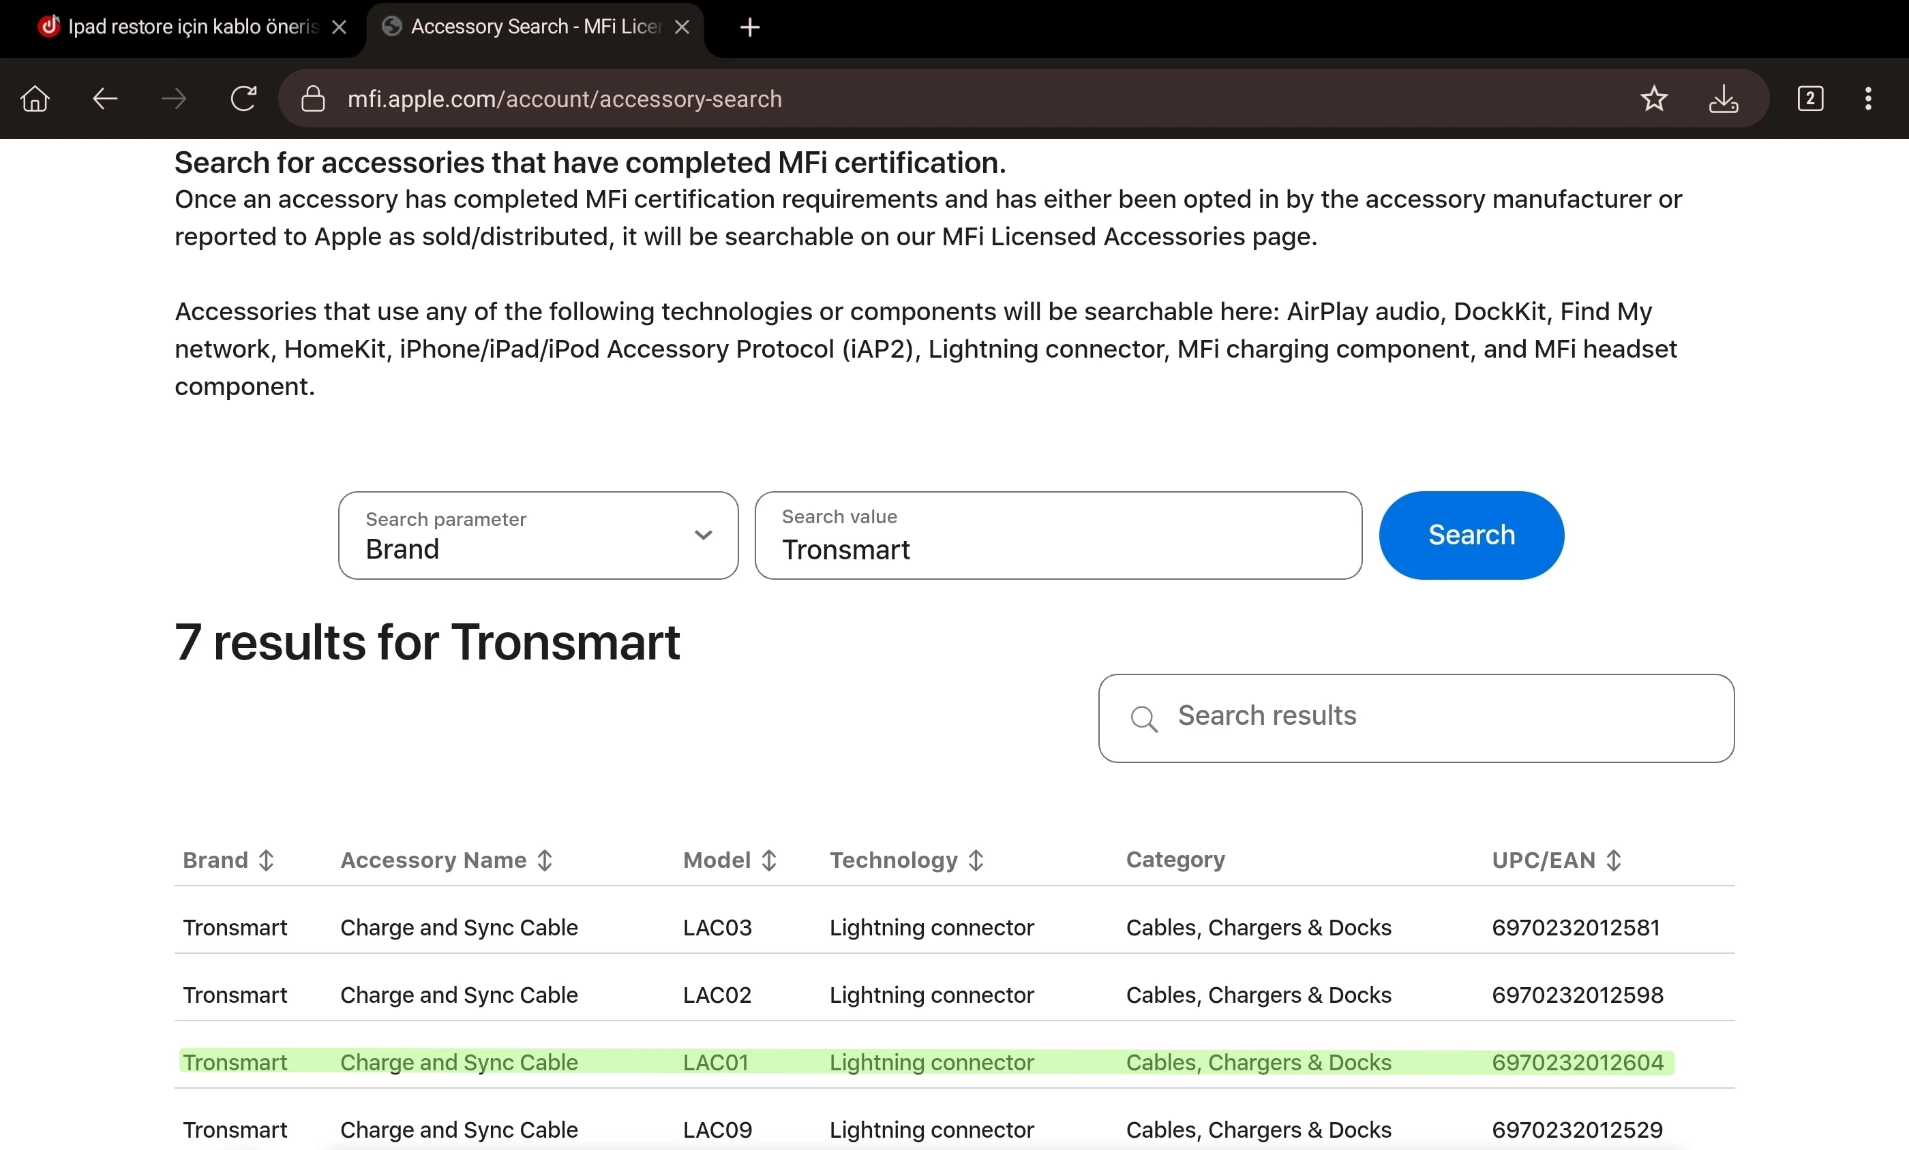Navigate back to previous page
The height and width of the screenshot is (1150, 1909).
click(x=104, y=99)
